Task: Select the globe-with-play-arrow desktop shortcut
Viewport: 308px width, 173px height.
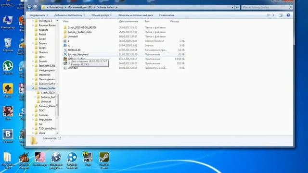Action: click(56, 160)
